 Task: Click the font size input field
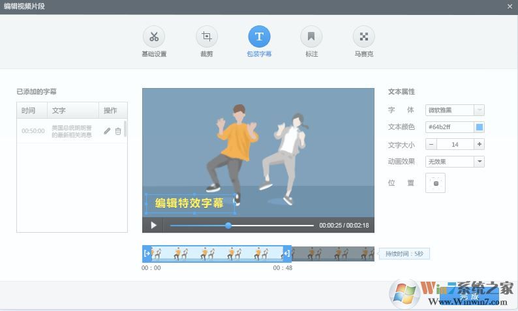[x=455, y=144]
